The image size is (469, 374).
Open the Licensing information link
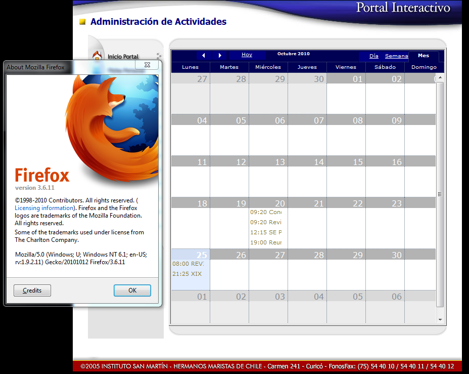pyautogui.click(x=44, y=208)
